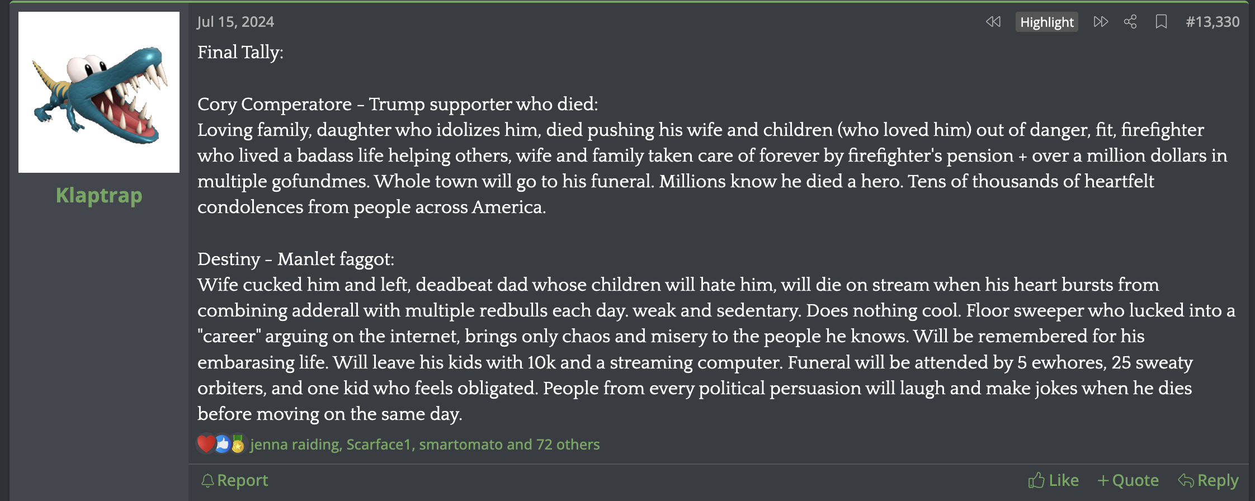Image resolution: width=1255 pixels, height=501 pixels.
Task: Show list of users who reacted
Action: [x=425, y=445]
